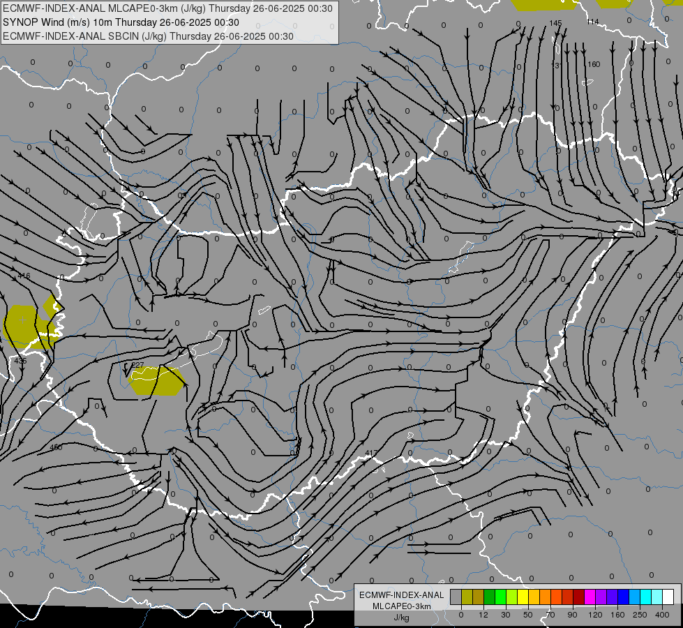
Task: Click the legend tick label 50
Action: pyautogui.click(x=528, y=615)
